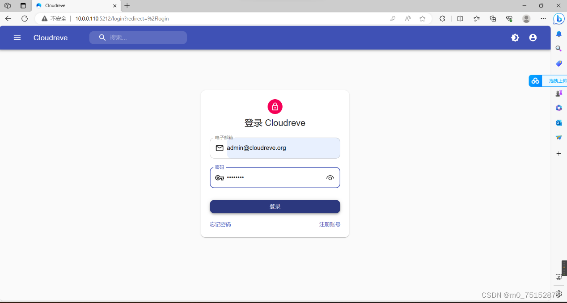Open the 注册账号 register account link

pos(330,224)
